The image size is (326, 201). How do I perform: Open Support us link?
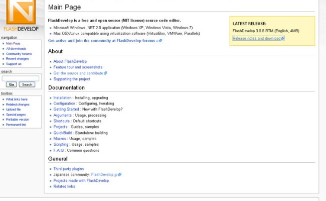tap(14, 64)
